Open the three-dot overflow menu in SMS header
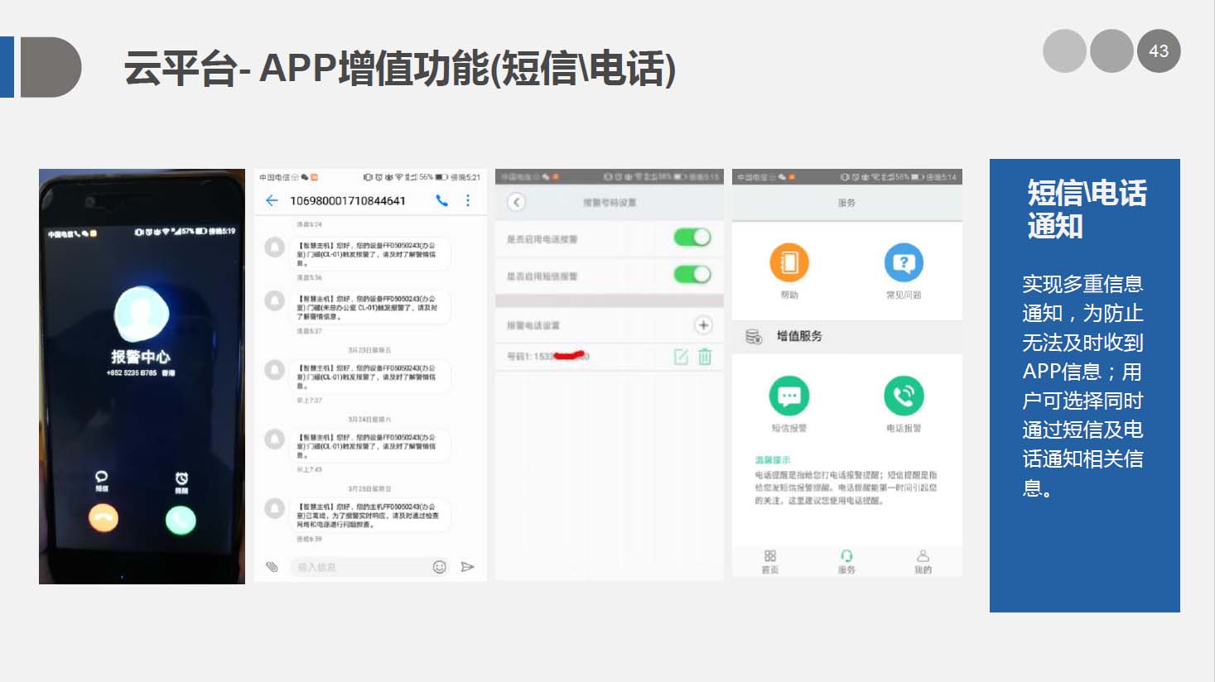1215x682 pixels. tap(468, 201)
